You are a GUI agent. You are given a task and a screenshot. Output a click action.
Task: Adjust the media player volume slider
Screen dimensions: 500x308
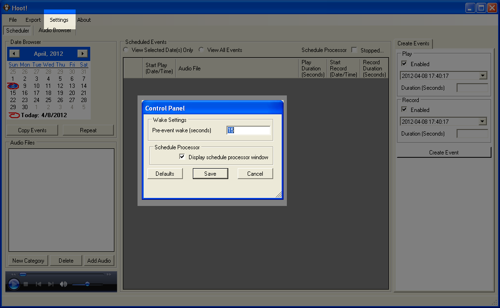tap(87, 284)
